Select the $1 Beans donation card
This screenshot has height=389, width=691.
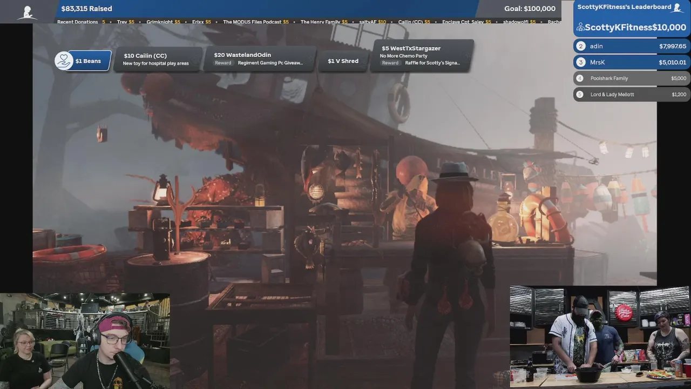pos(83,61)
